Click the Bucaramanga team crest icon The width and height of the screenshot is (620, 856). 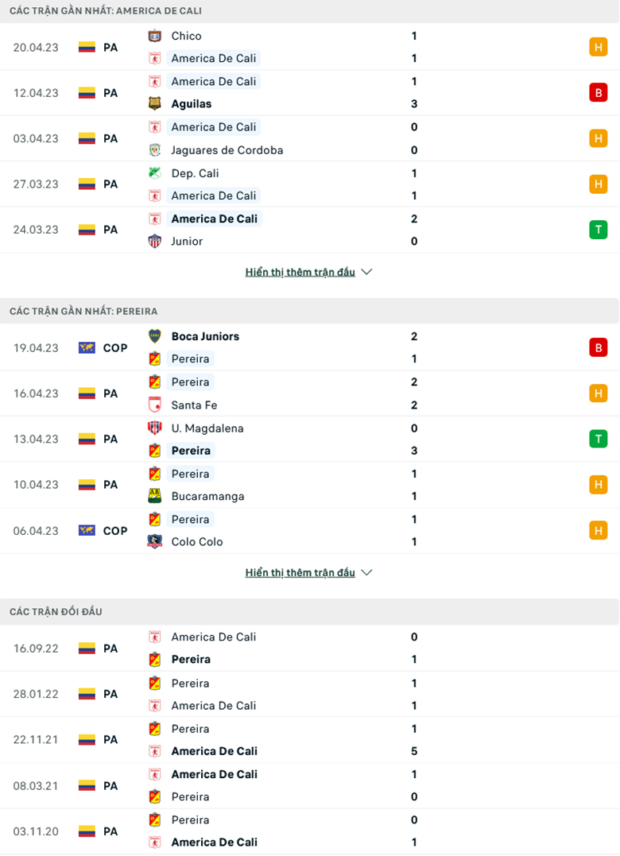click(155, 496)
